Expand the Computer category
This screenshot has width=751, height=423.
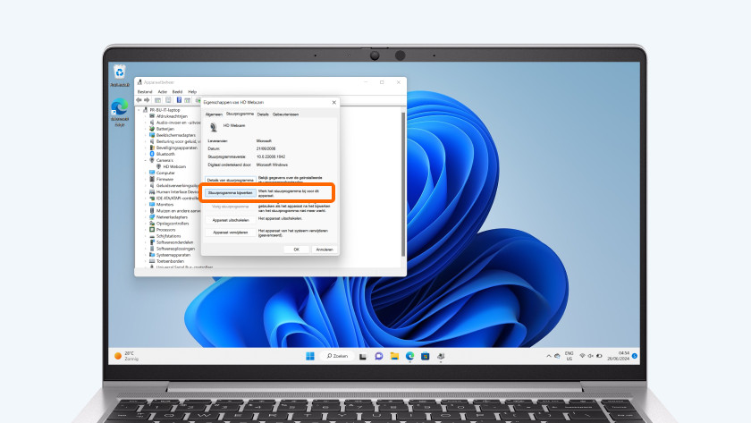pos(148,173)
